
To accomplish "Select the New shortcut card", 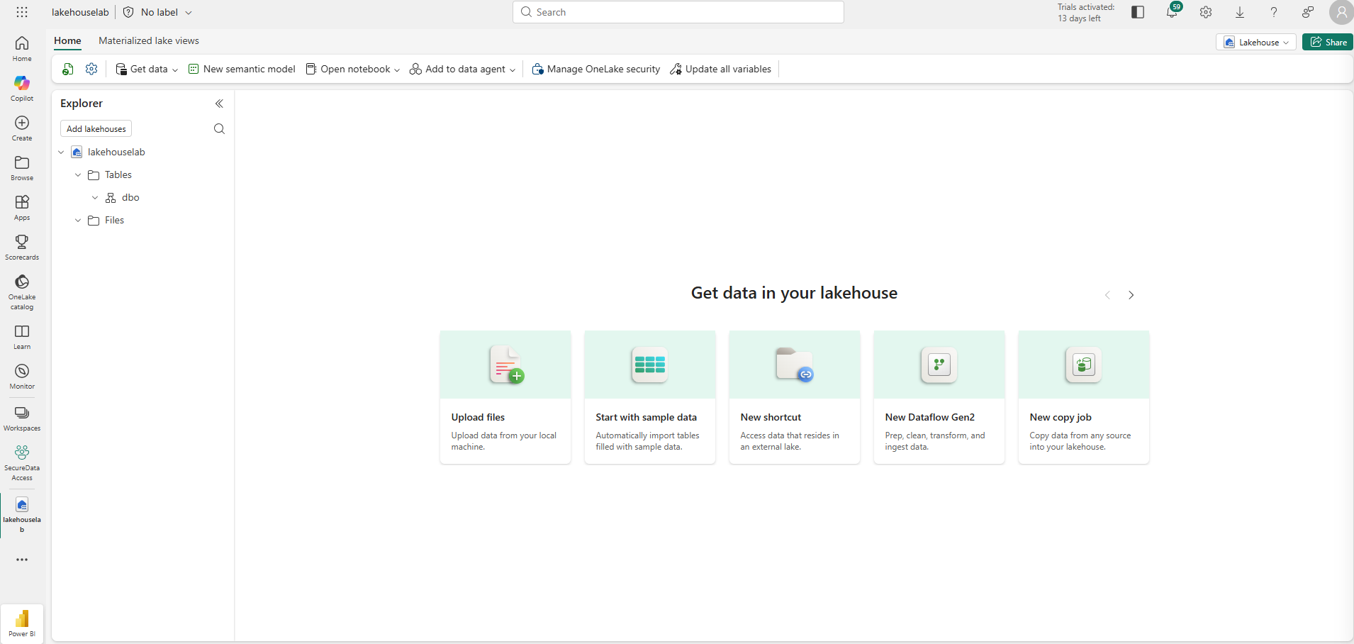I will [795, 397].
